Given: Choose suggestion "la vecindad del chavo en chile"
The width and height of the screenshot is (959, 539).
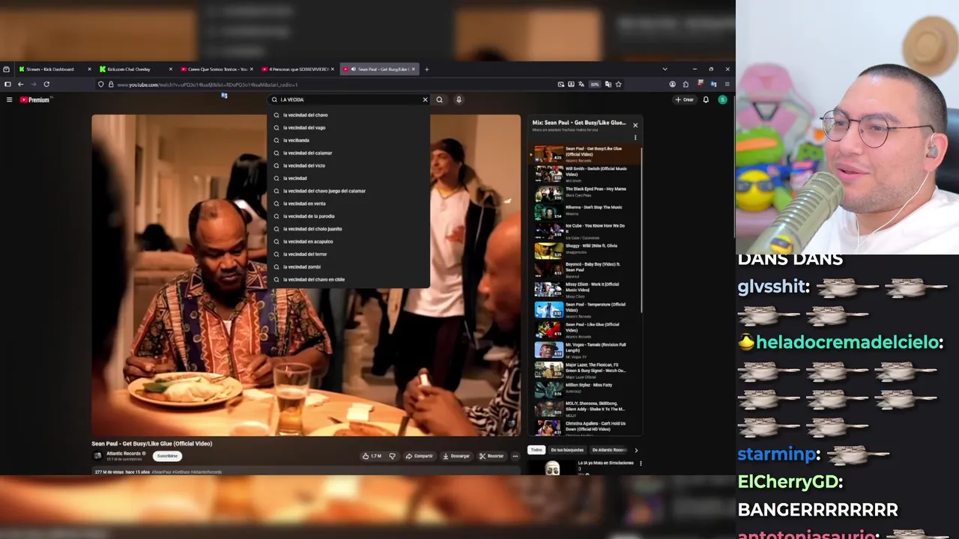Looking at the screenshot, I should click(348, 279).
